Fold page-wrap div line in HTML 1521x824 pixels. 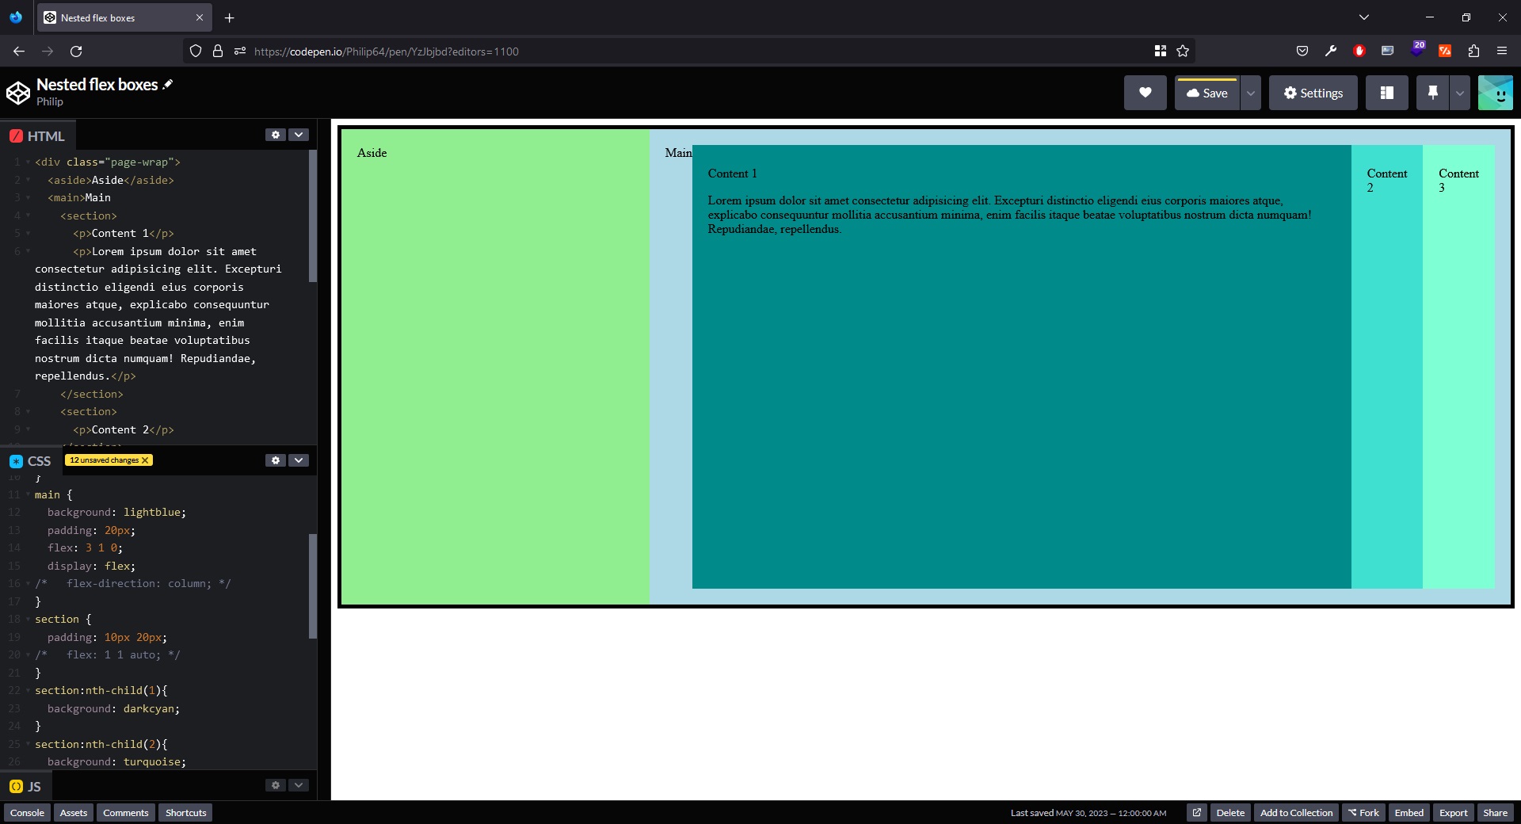pos(28,162)
